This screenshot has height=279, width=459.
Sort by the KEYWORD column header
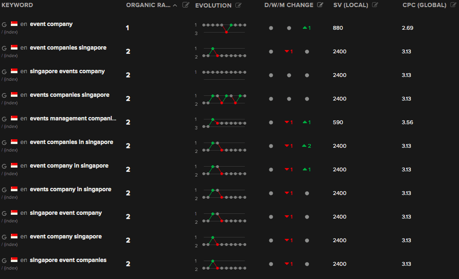coord(17,5)
